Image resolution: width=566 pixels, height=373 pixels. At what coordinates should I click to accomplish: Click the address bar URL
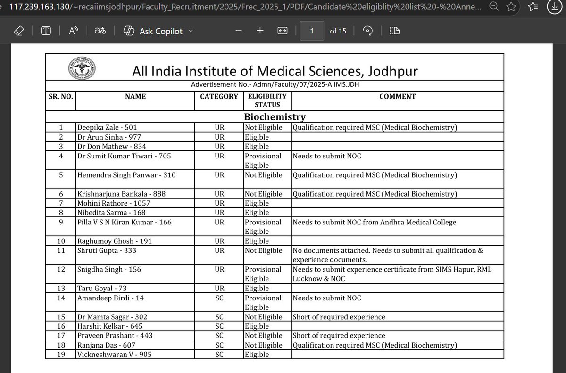(x=245, y=7)
